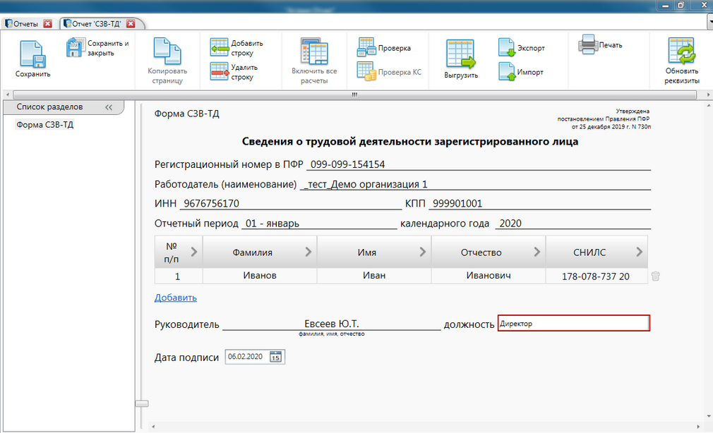Click the Импорт icon
Screen dimensions: 713x433
507,71
